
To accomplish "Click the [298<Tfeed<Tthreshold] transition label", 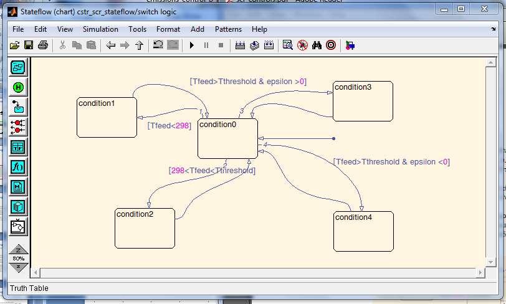I will tap(212, 171).
